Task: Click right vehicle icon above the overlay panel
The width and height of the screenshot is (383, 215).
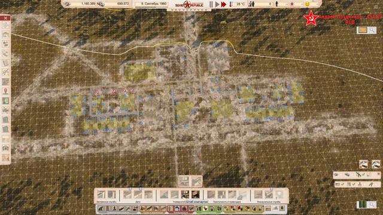Action: (376, 164)
